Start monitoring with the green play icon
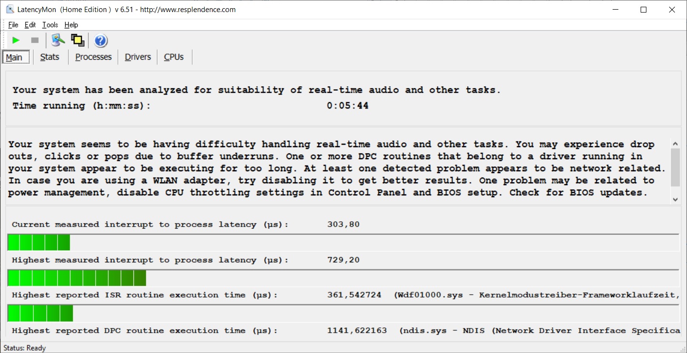Image resolution: width=687 pixels, height=353 pixels. point(16,41)
